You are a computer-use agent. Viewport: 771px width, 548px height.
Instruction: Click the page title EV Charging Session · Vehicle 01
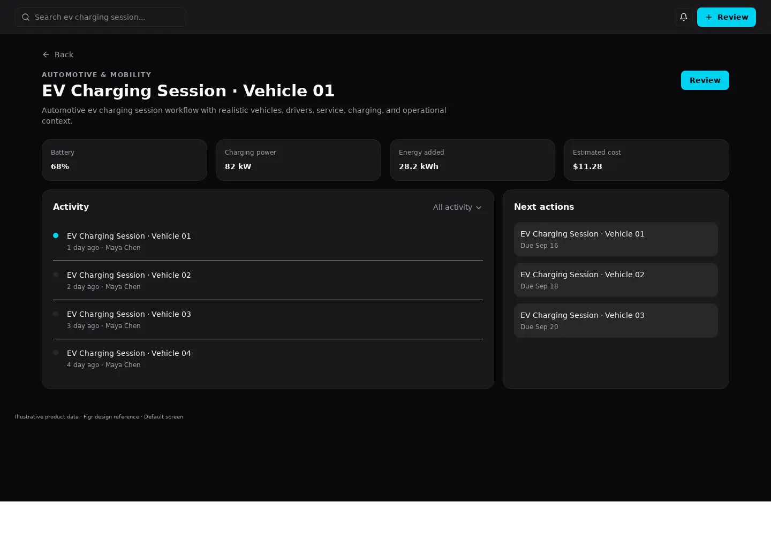[x=188, y=91]
